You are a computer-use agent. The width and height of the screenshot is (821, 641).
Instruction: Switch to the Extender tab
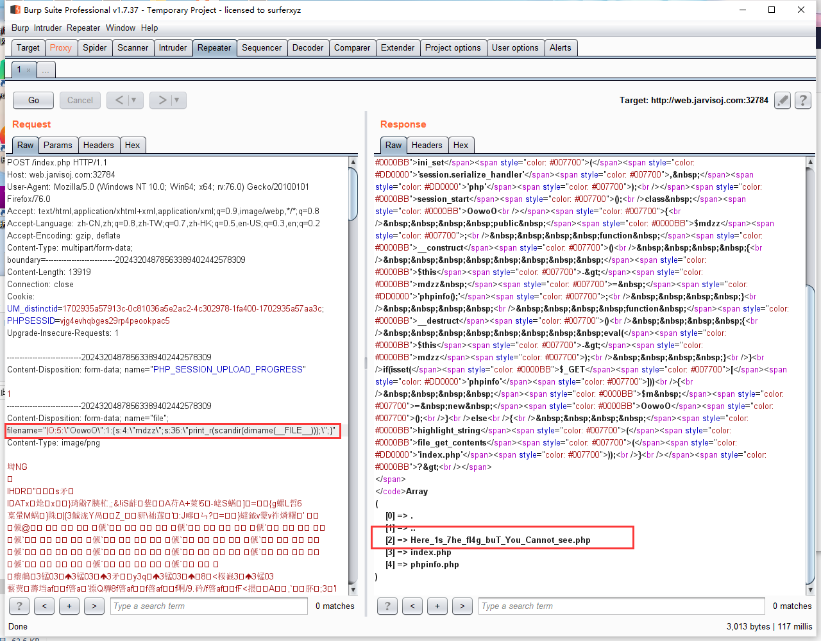coord(398,47)
